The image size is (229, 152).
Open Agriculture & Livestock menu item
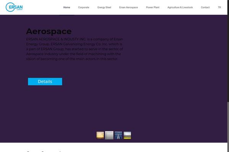coord(180,8)
